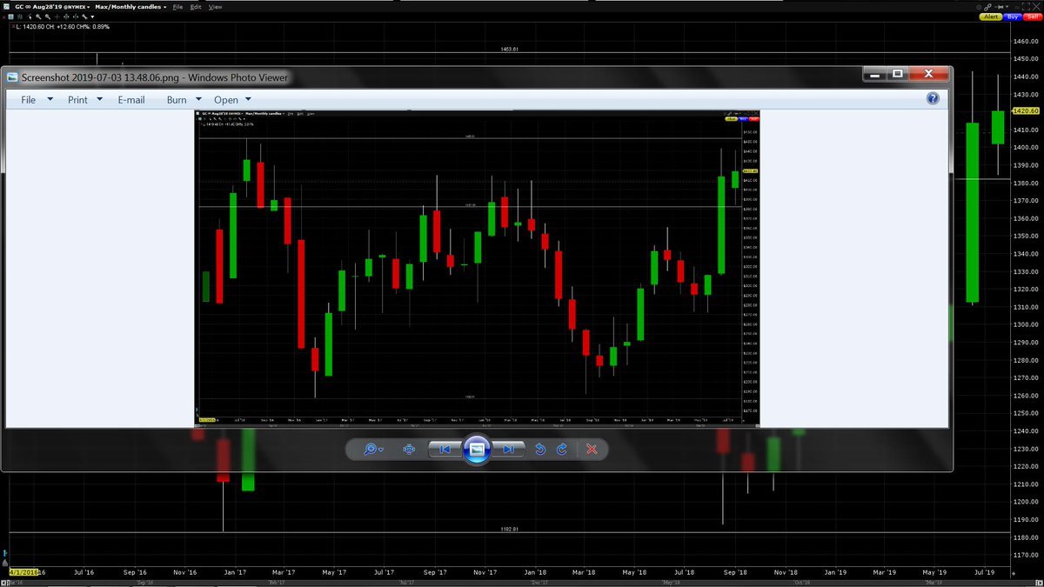1044x587 pixels.
Task: Rotate the photo counterclockwise
Action: 539,449
